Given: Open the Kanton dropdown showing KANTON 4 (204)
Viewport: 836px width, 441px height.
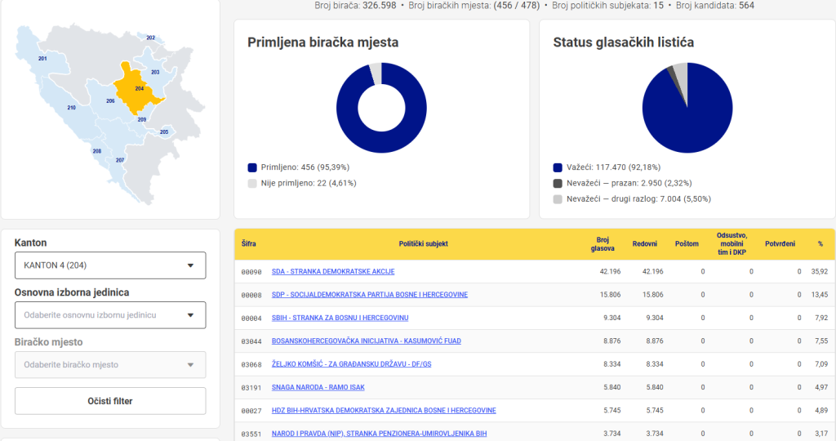Looking at the screenshot, I should click(x=110, y=265).
